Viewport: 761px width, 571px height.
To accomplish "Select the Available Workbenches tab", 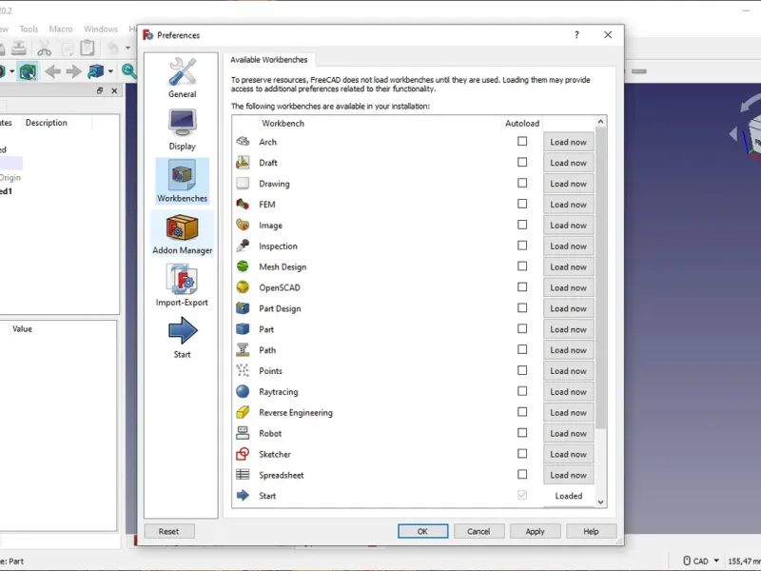I will [x=269, y=60].
